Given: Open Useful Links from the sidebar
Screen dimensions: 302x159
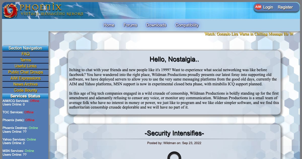Looking at the screenshot, I should coord(25,66).
